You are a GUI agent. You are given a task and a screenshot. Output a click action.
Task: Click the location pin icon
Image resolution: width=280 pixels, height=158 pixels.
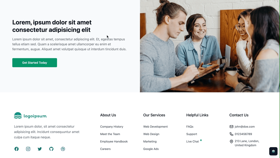pyautogui.click(x=231, y=141)
